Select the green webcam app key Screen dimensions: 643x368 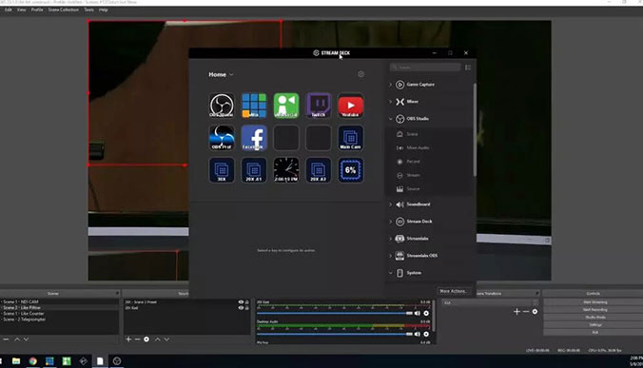(x=286, y=106)
